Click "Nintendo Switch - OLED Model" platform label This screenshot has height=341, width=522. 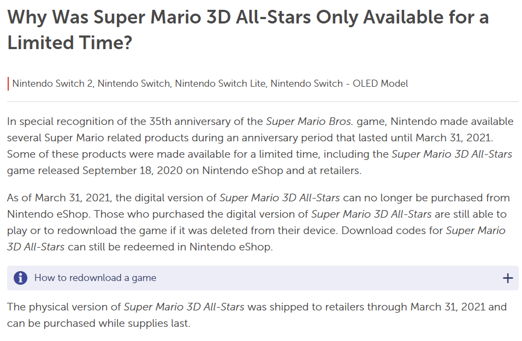pos(339,83)
